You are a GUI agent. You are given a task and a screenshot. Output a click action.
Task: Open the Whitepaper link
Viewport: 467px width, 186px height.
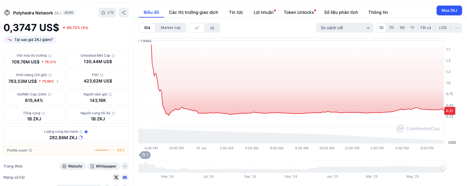(103, 166)
